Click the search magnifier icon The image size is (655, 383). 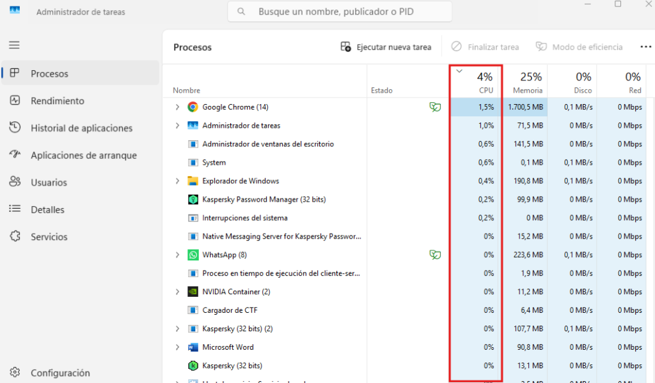pyautogui.click(x=240, y=11)
